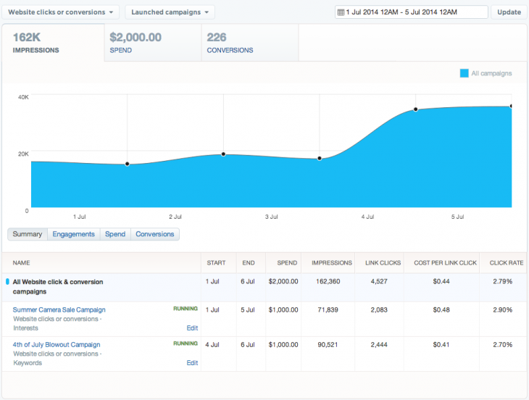Sort by the Impressions column header
The image size is (529, 400).
[331, 263]
